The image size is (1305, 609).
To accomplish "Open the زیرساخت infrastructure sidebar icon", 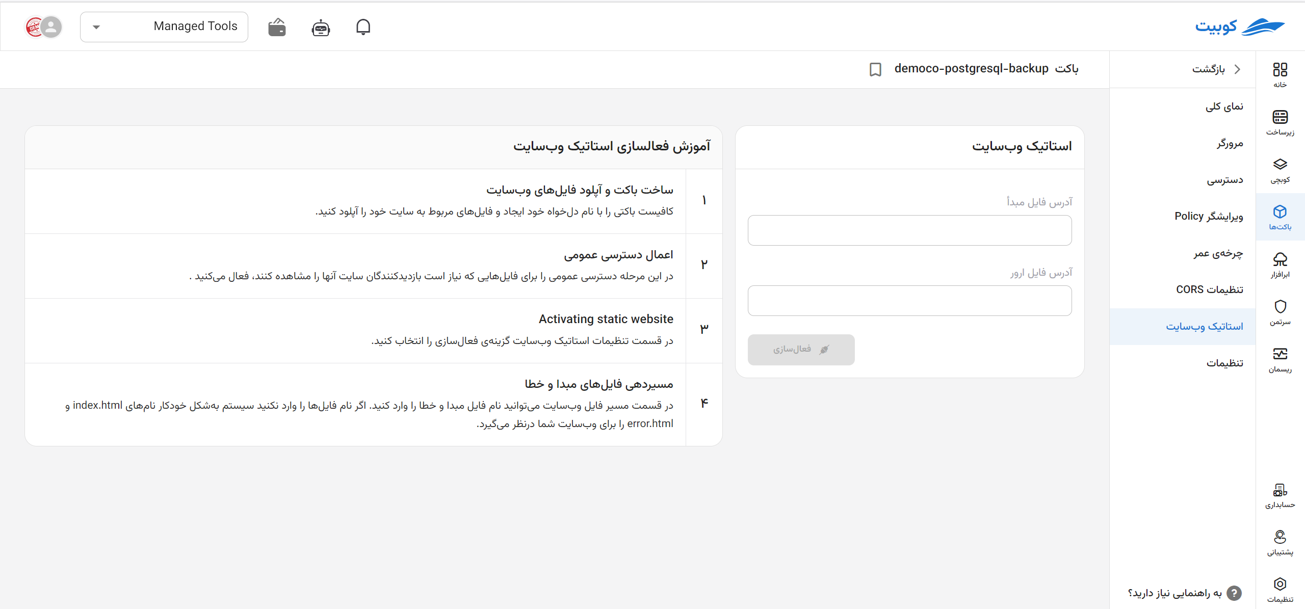I will click(x=1280, y=122).
